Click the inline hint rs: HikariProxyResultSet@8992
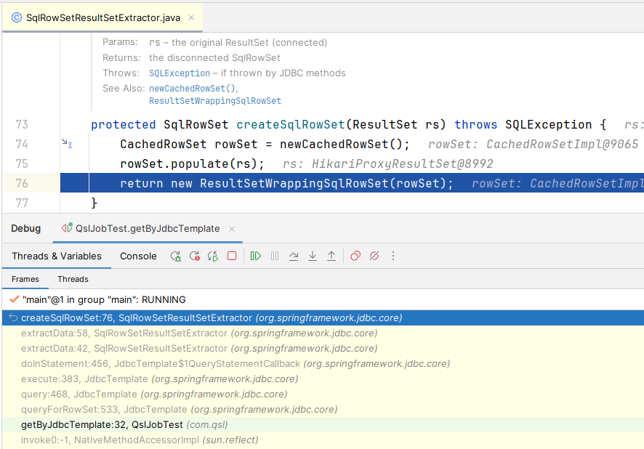 (387, 163)
